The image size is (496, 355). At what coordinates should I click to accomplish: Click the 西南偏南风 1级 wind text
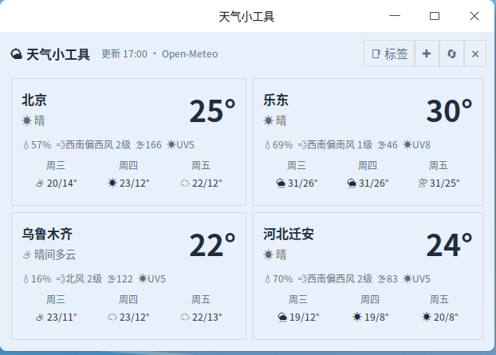pyautogui.click(x=340, y=145)
